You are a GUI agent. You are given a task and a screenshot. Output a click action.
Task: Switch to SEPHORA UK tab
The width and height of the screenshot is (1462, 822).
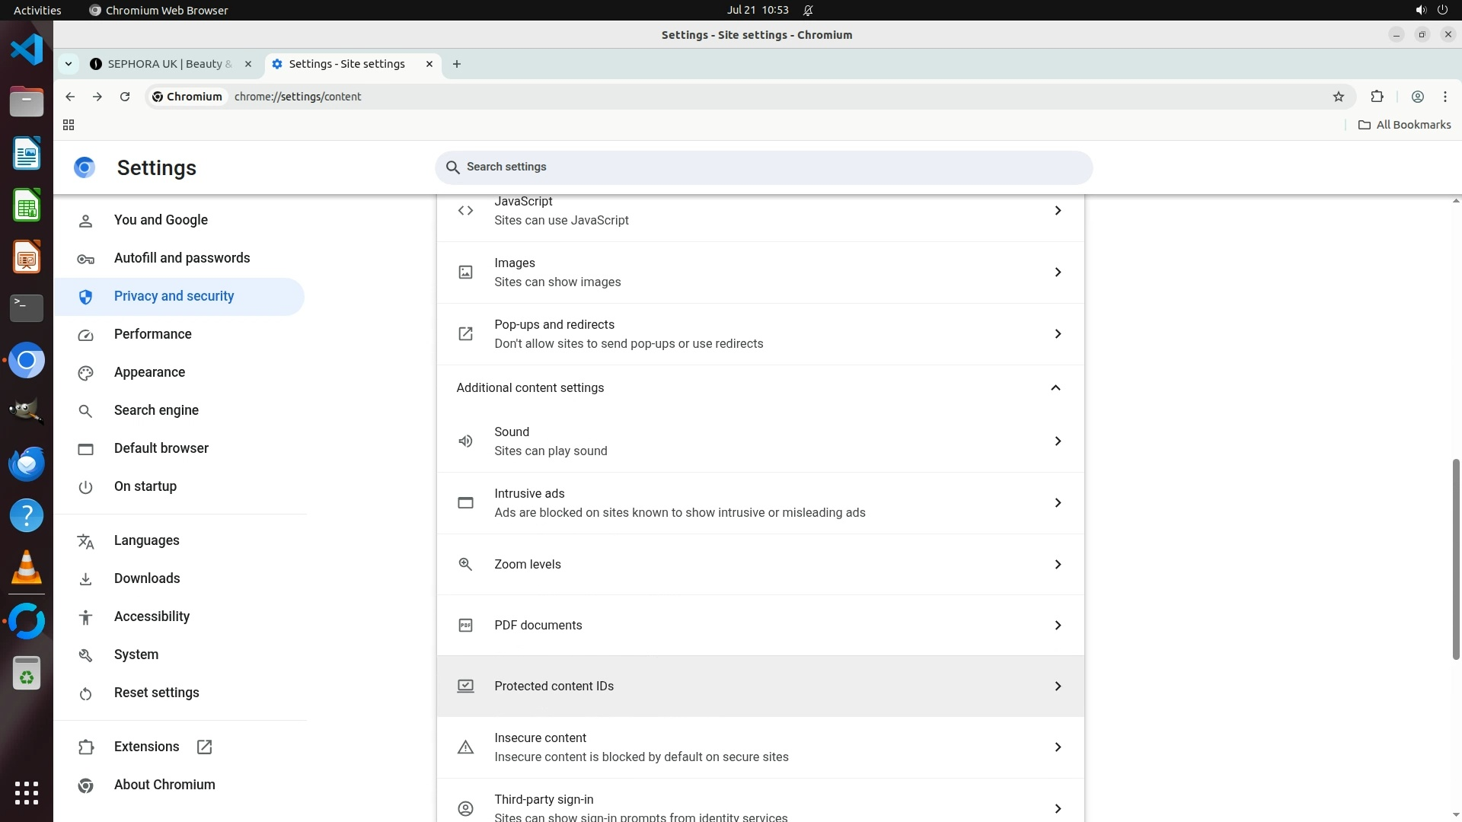tap(169, 64)
